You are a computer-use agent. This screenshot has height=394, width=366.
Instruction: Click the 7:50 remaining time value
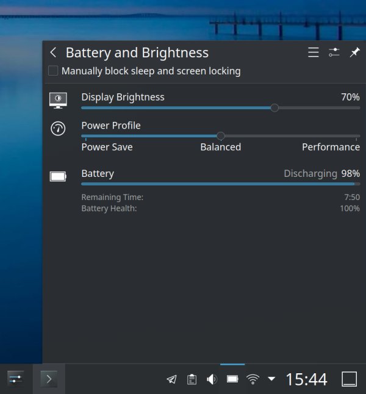pos(352,197)
